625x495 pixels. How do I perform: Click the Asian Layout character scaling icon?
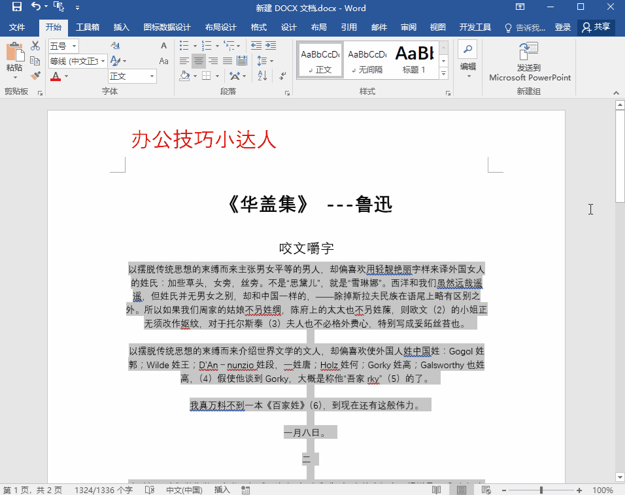(x=235, y=76)
